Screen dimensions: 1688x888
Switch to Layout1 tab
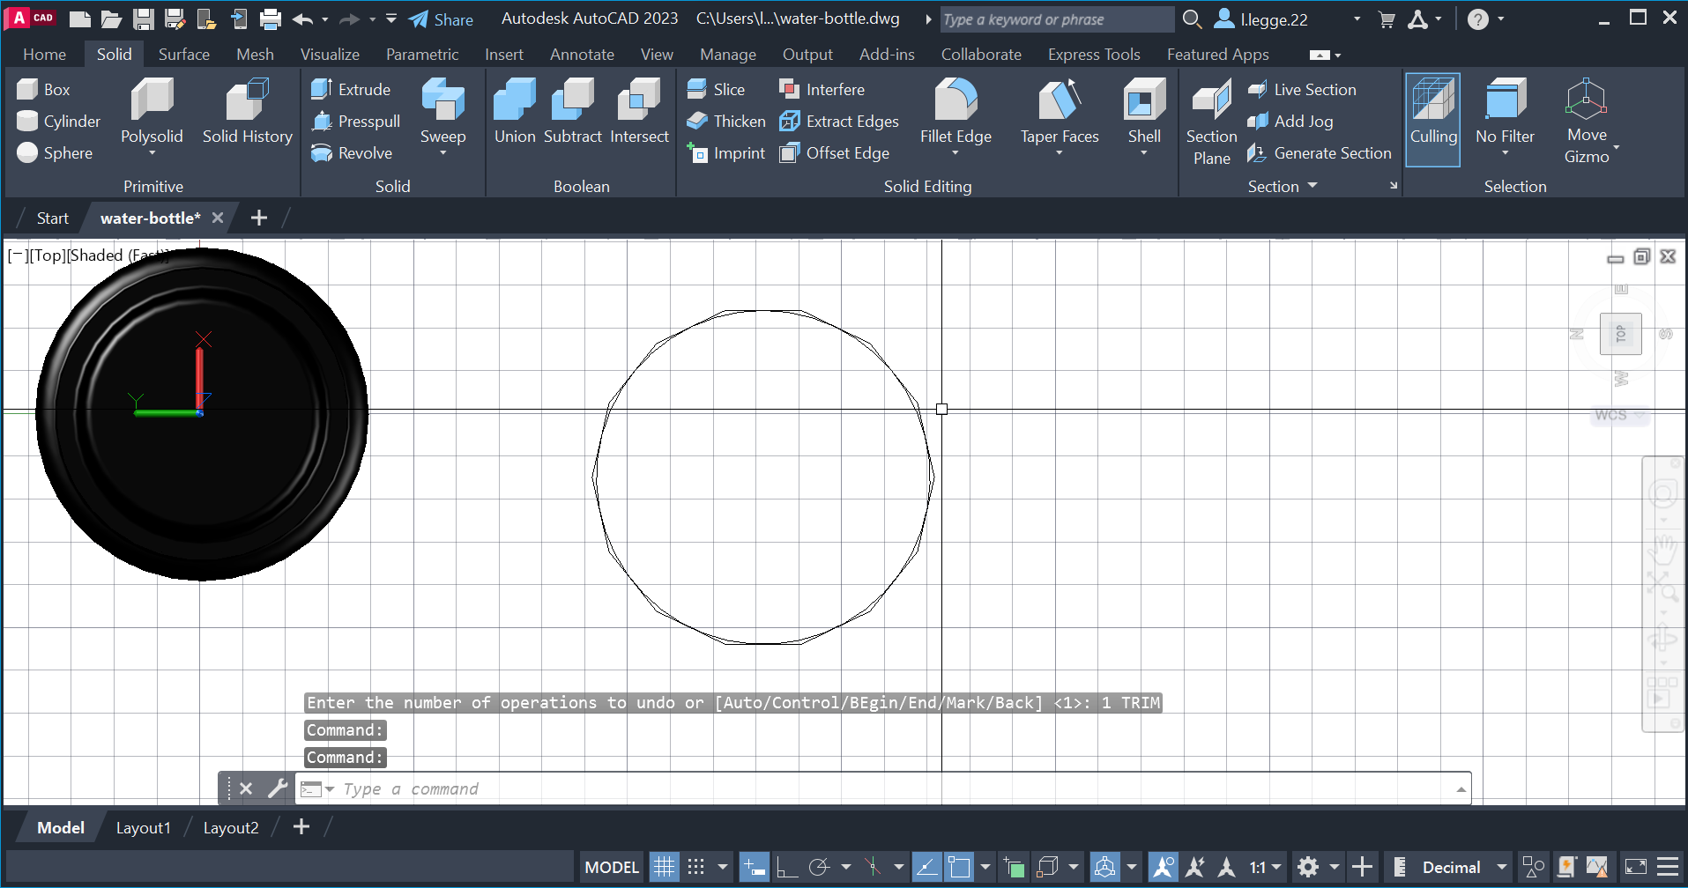click(143, 827)
